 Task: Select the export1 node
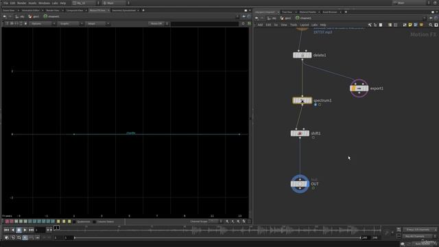pyautogui.click(x=359, y=89)
